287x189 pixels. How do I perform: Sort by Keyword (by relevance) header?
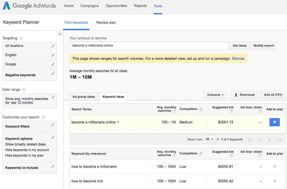89,154
